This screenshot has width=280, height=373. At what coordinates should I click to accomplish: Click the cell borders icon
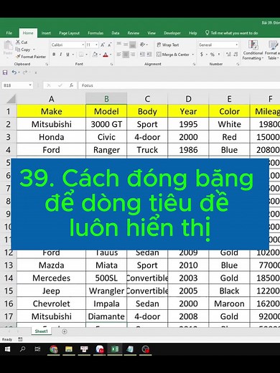81,55
